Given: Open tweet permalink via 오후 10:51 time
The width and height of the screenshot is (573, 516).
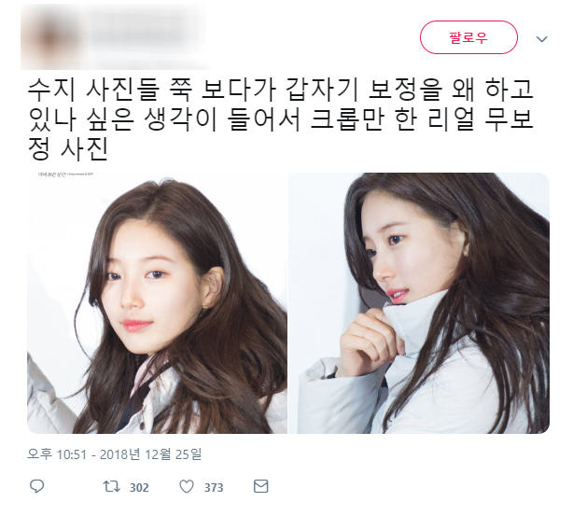Looking at the screenshot, I should pyautogui.click(x=57, y=454).
